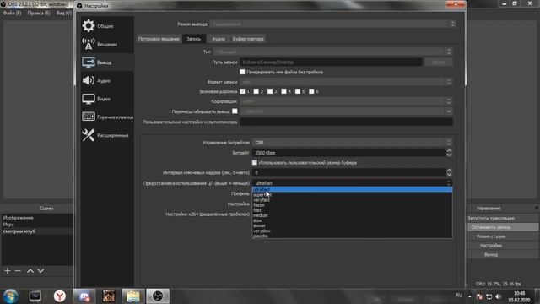Open the Горячие клавиши keyboard icon

(x=89, y=117)
